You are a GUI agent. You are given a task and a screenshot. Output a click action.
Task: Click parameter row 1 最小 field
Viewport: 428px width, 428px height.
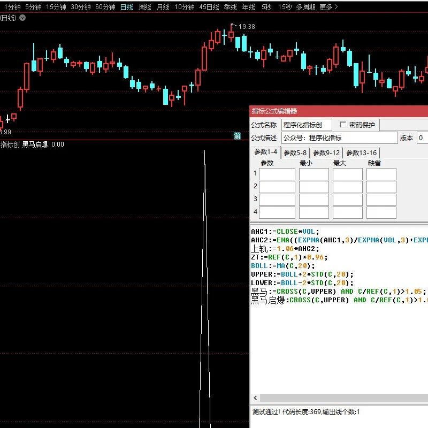pyautogui.click(x=314, y=174)
